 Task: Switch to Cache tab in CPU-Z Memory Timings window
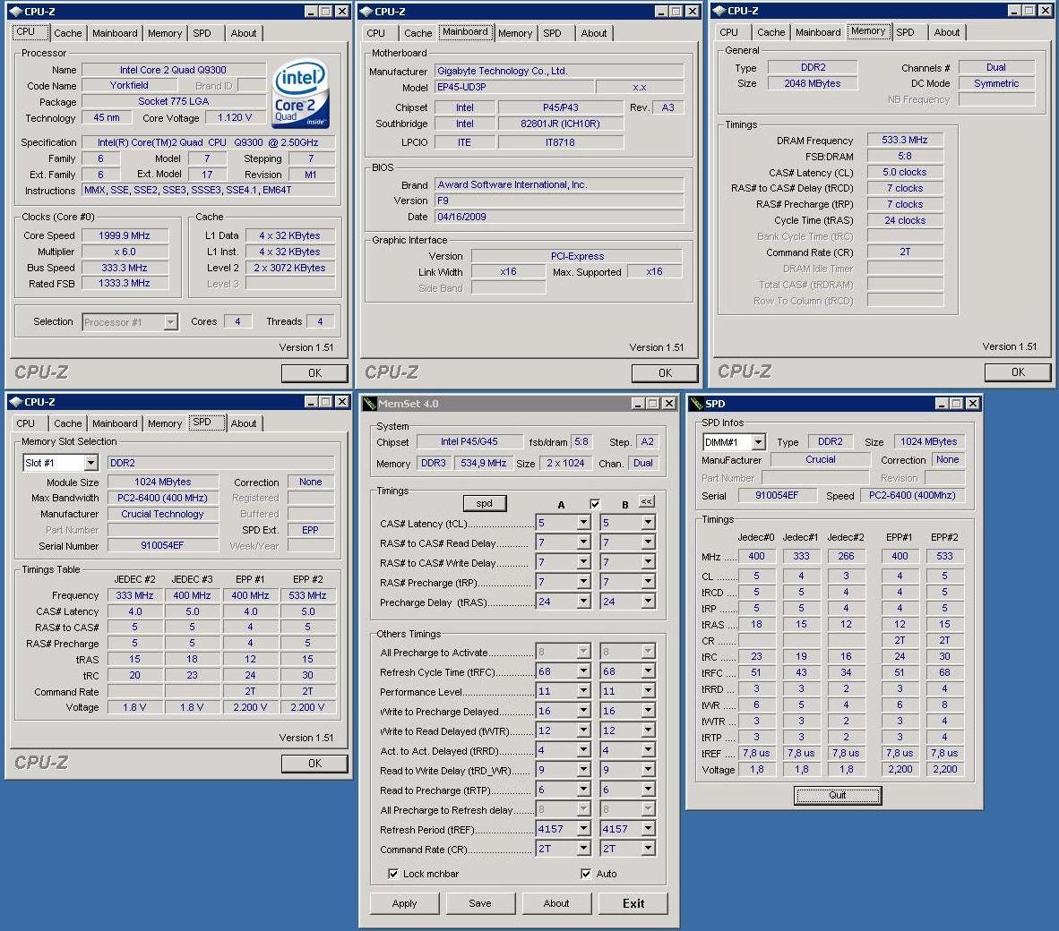click(x=771, y=32)
